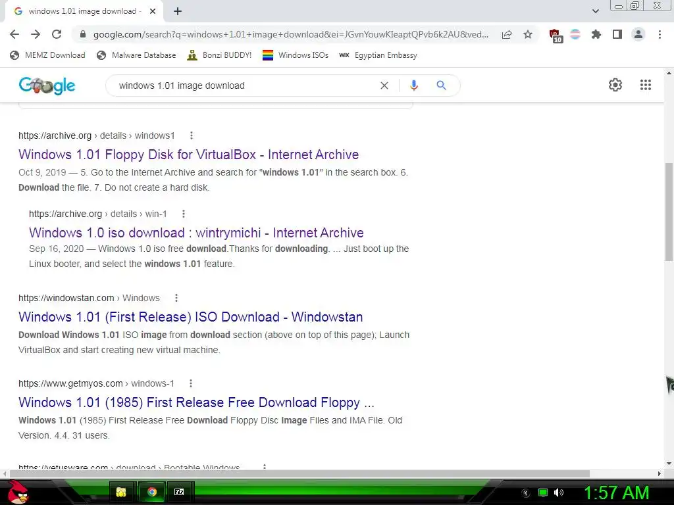This screenshot has width=674, height=505.
Task: Open the Extensions puzzle menu
Action: coord(596,34)
